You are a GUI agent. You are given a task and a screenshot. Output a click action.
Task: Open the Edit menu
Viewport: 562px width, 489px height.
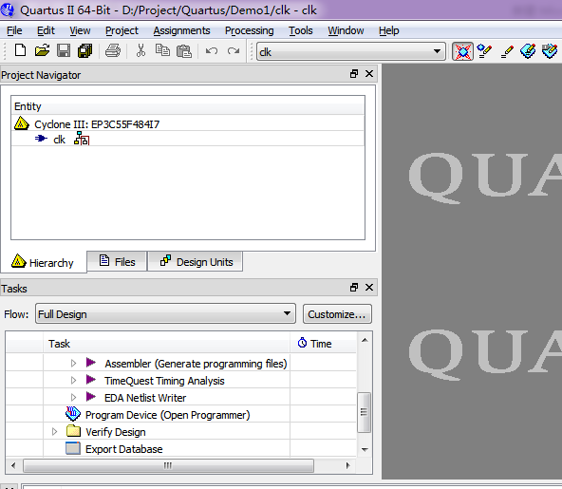pos(46,30)
